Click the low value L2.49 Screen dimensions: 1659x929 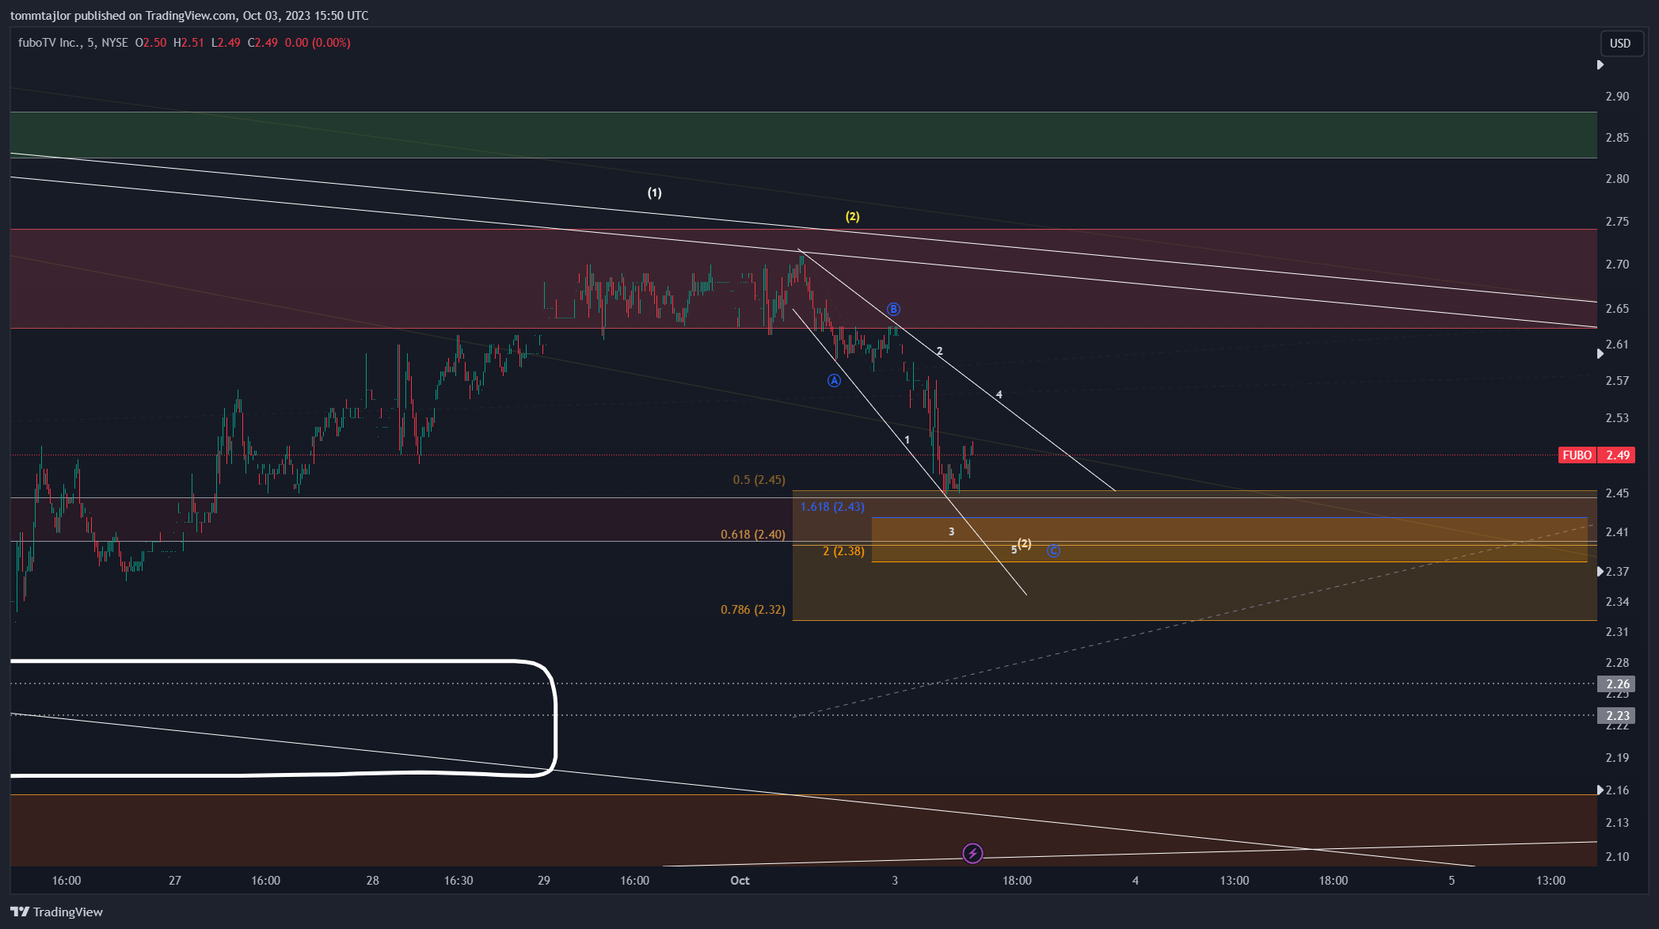pos(226,43)
